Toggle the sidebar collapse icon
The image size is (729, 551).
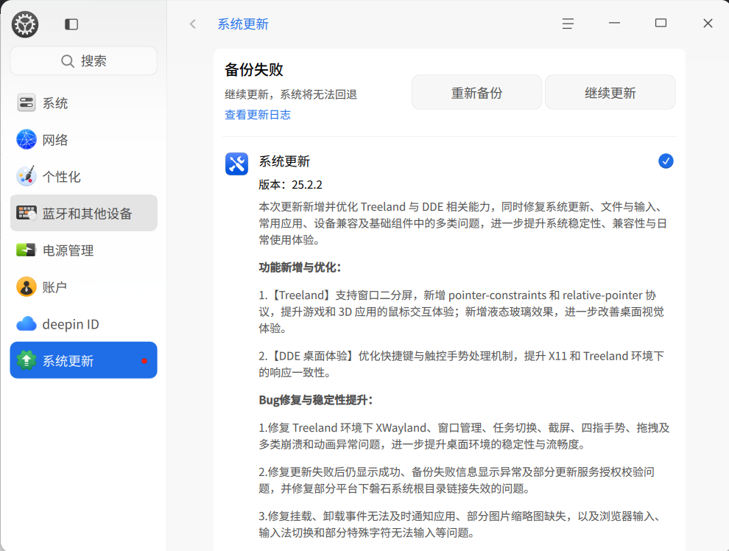pyautogui.click(x=71, y=24)
